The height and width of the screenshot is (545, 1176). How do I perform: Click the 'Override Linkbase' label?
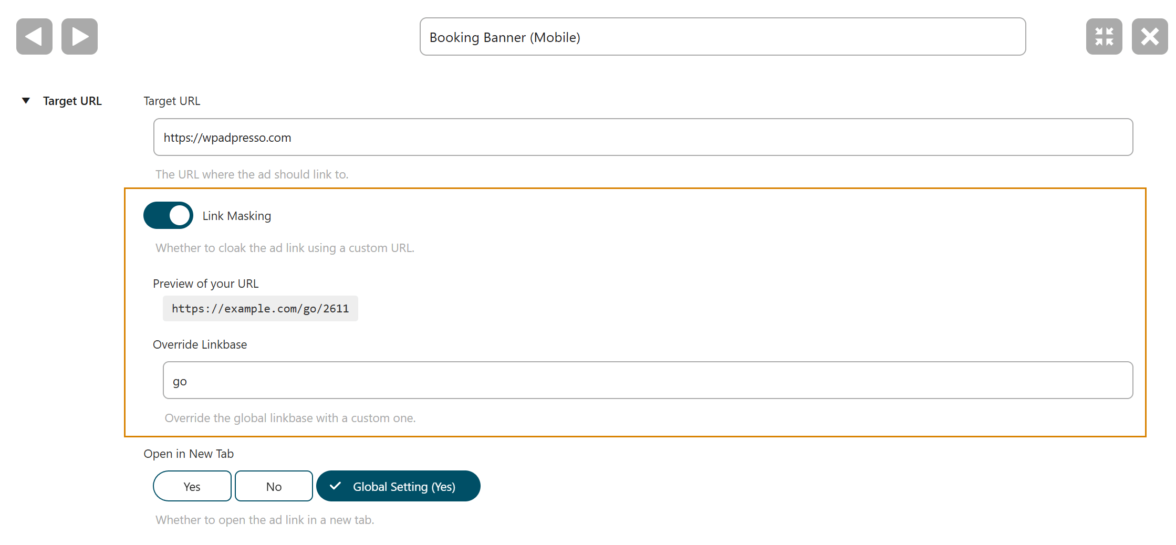200,344
